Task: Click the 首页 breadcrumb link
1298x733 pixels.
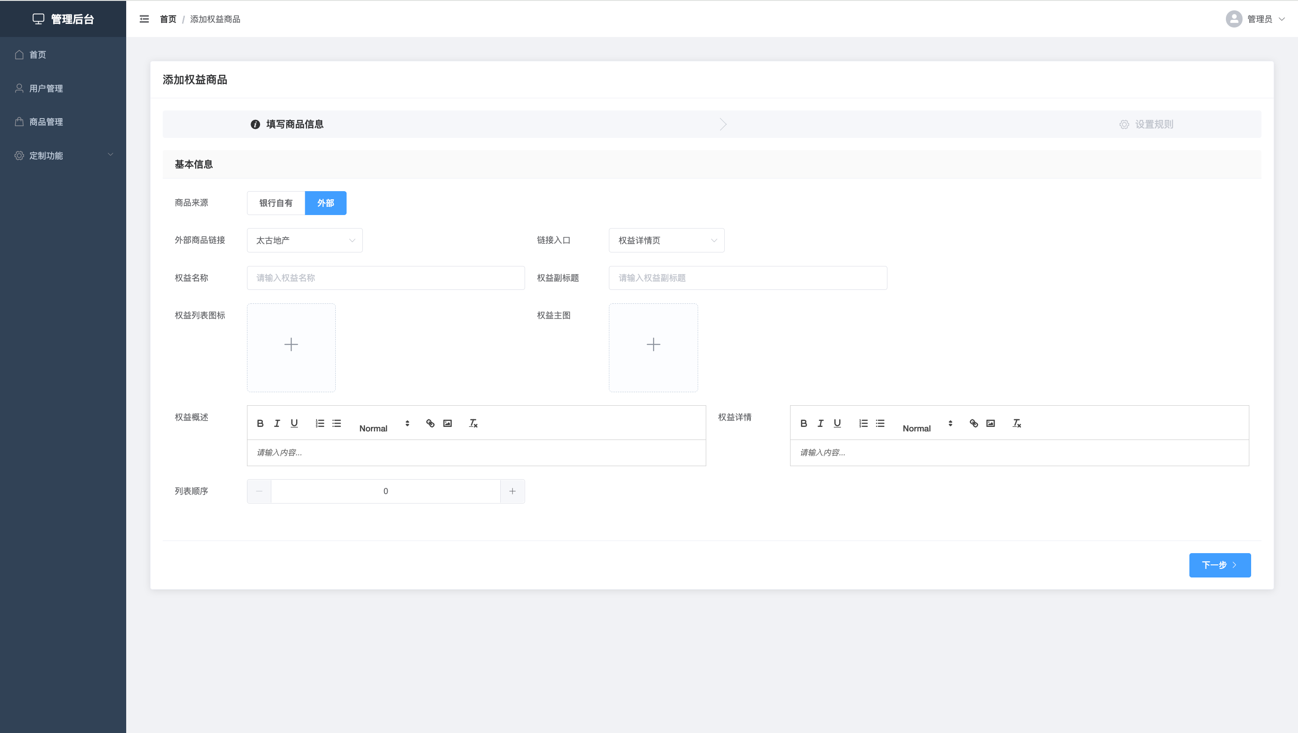Action: [168, 19]
